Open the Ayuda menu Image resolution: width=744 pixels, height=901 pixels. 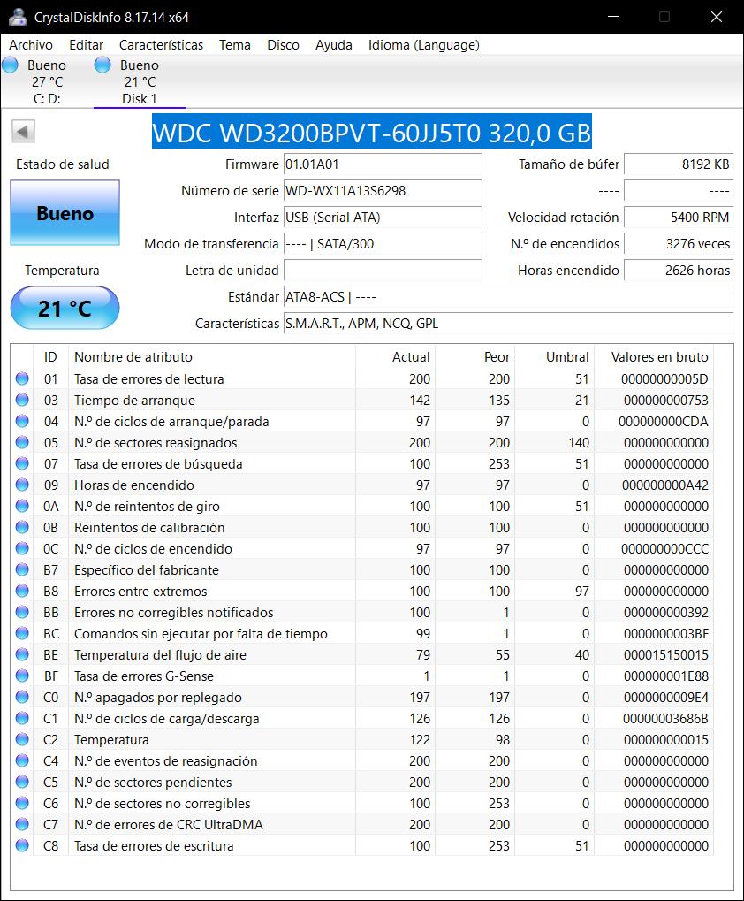pyautogui.click(x=333, y=45)
